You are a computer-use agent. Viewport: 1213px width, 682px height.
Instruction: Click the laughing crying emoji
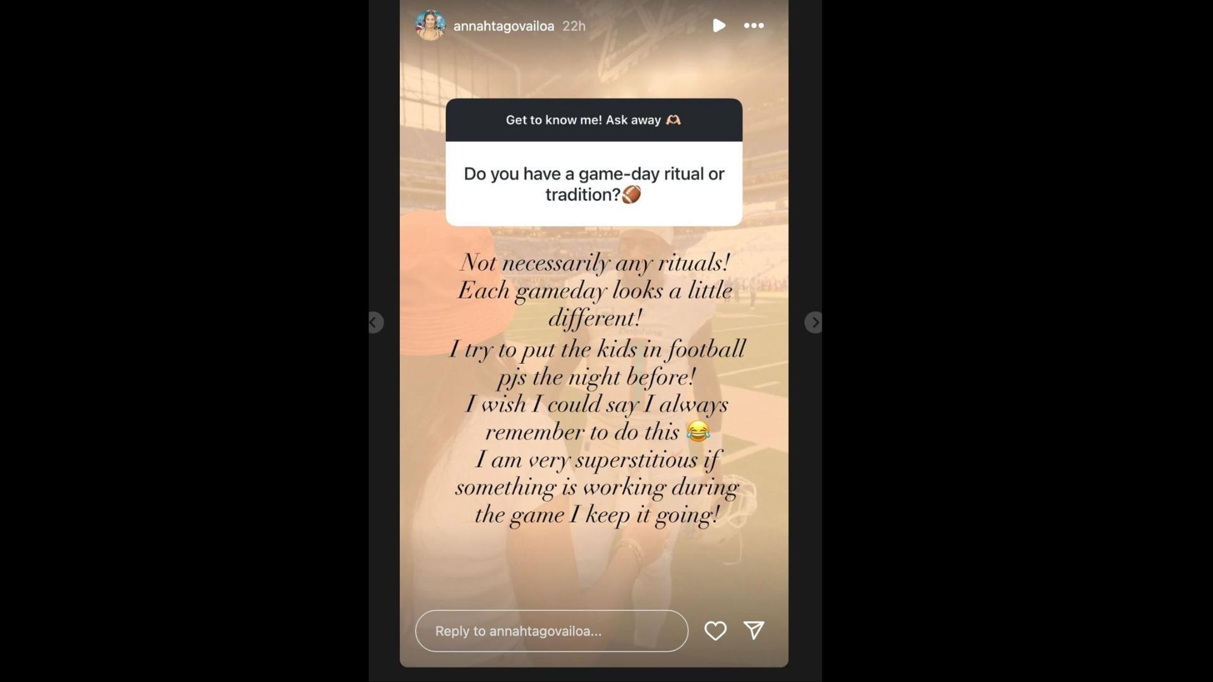click(697, 431)
